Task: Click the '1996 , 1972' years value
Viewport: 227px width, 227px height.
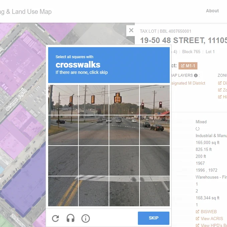Action: click(x=206, y=170)
